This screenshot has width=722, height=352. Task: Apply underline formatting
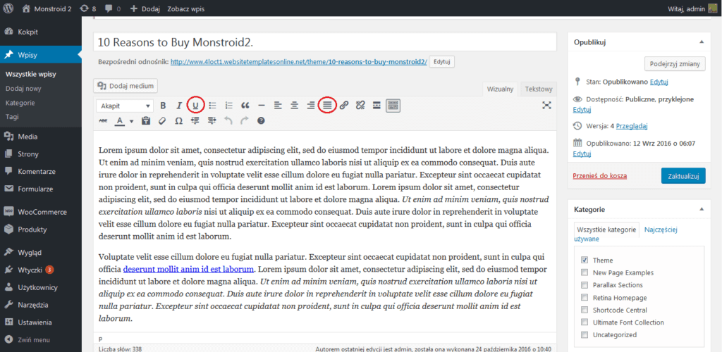[x=196, y=106]
